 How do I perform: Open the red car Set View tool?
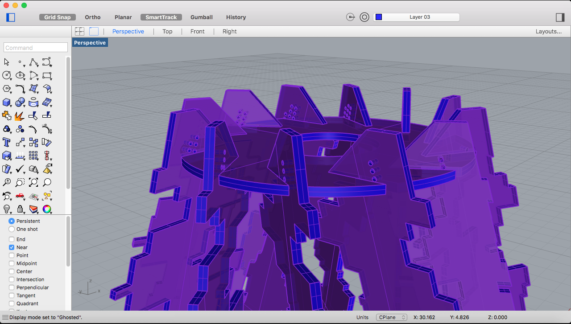pos(20,196)
